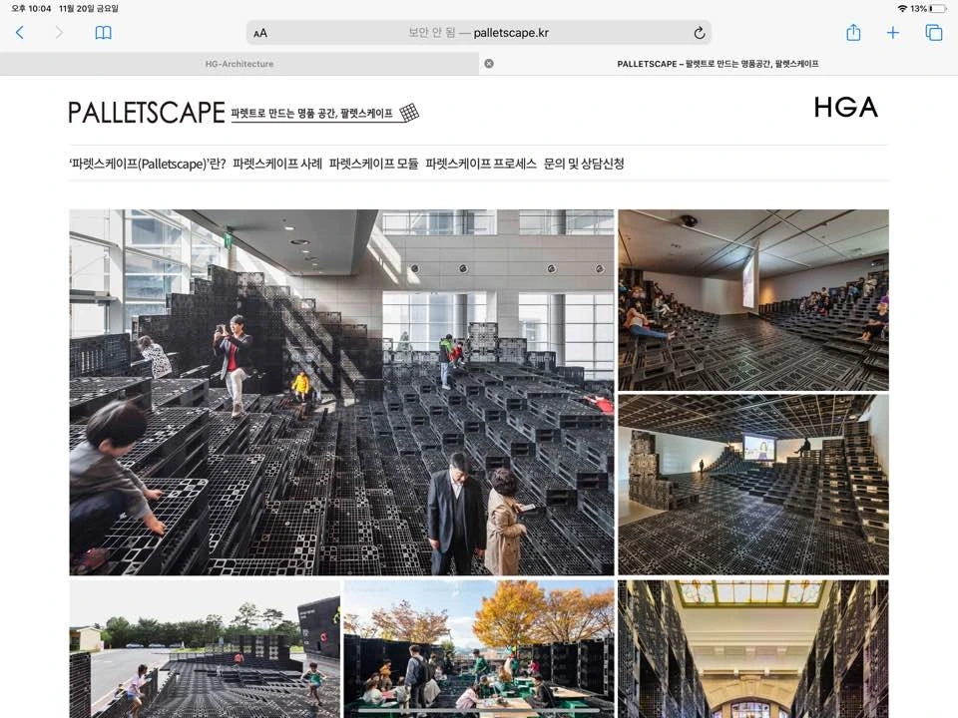The width and height of the screenshot is (958, 718).
Task: Tap the battery 13% status indicator
Action: [928, 9]
